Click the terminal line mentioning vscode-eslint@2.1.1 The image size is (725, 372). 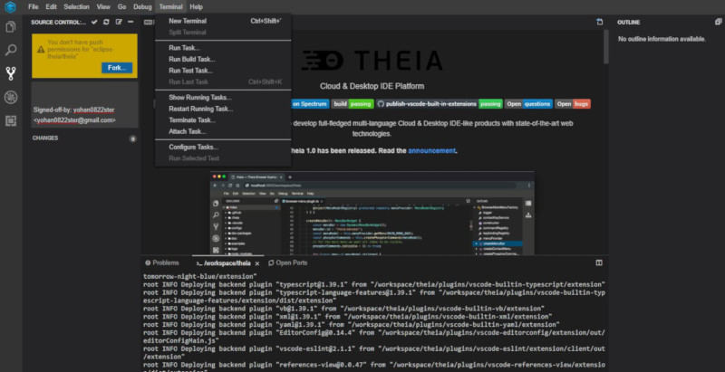(x=374, y=353)
